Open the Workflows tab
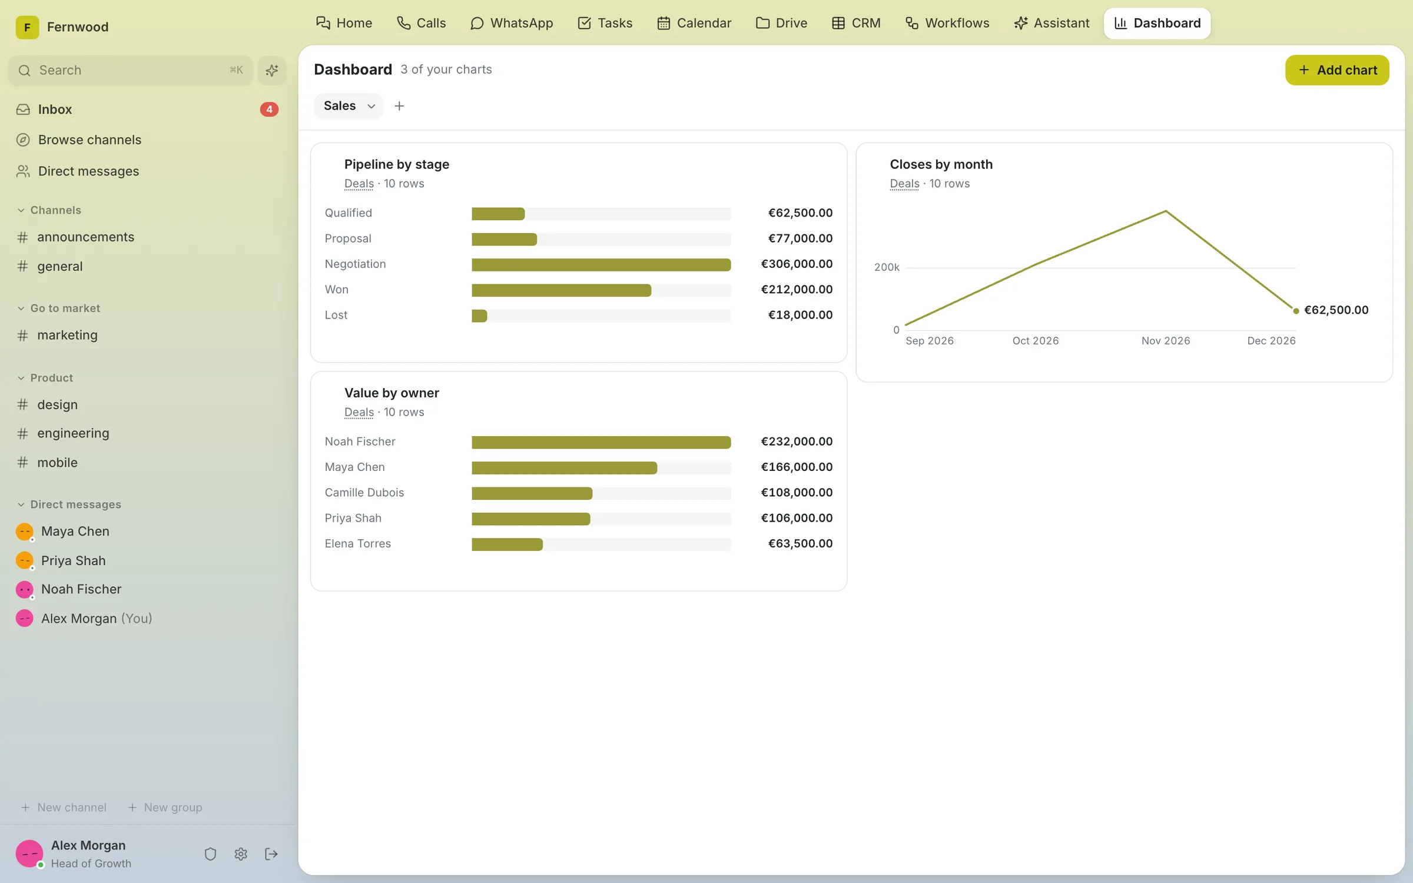1413x883 pixels. (947, 24)
